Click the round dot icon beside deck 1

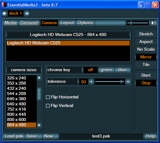click(4, 13)
